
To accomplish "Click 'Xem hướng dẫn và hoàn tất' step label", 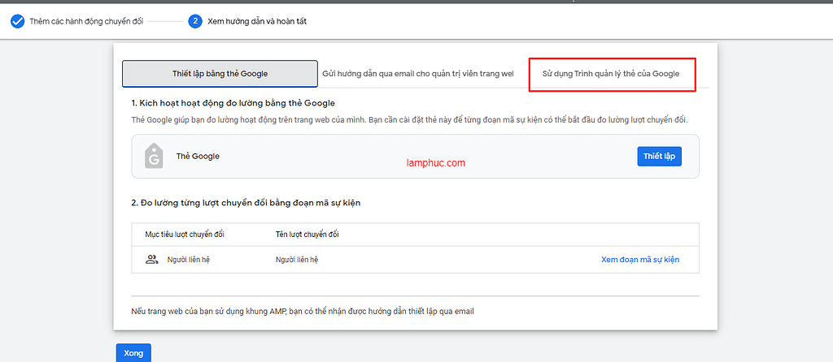I will 257,22.
